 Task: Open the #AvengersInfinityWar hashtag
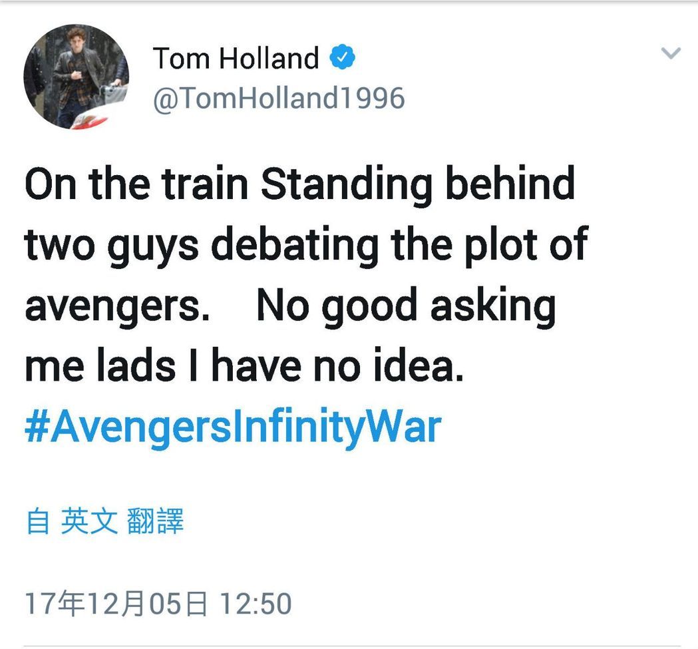pos(234,427)
